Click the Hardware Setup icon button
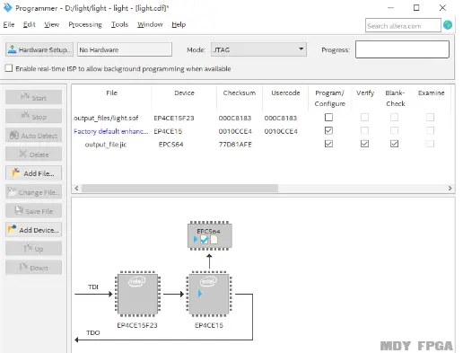This screenshot has width=463, height=353. coord(39,49)
